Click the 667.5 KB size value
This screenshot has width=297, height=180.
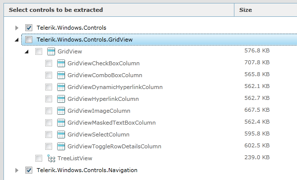click(x=257, y=110)
